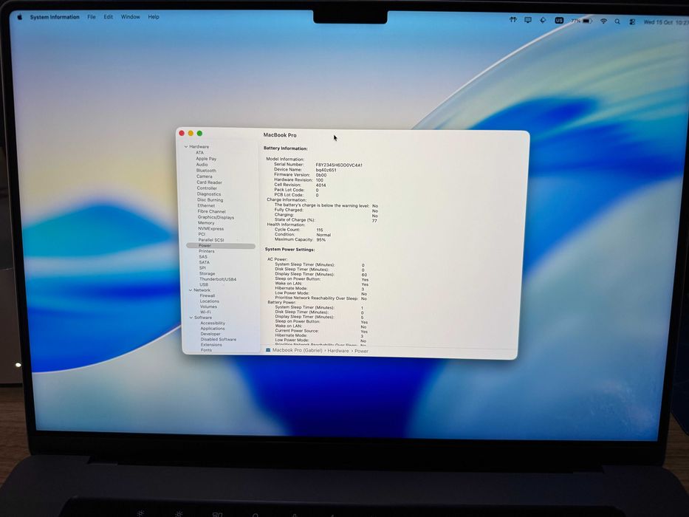Select Memory in the sidebar
Screen dimensions: 689x517
(206, 223)
